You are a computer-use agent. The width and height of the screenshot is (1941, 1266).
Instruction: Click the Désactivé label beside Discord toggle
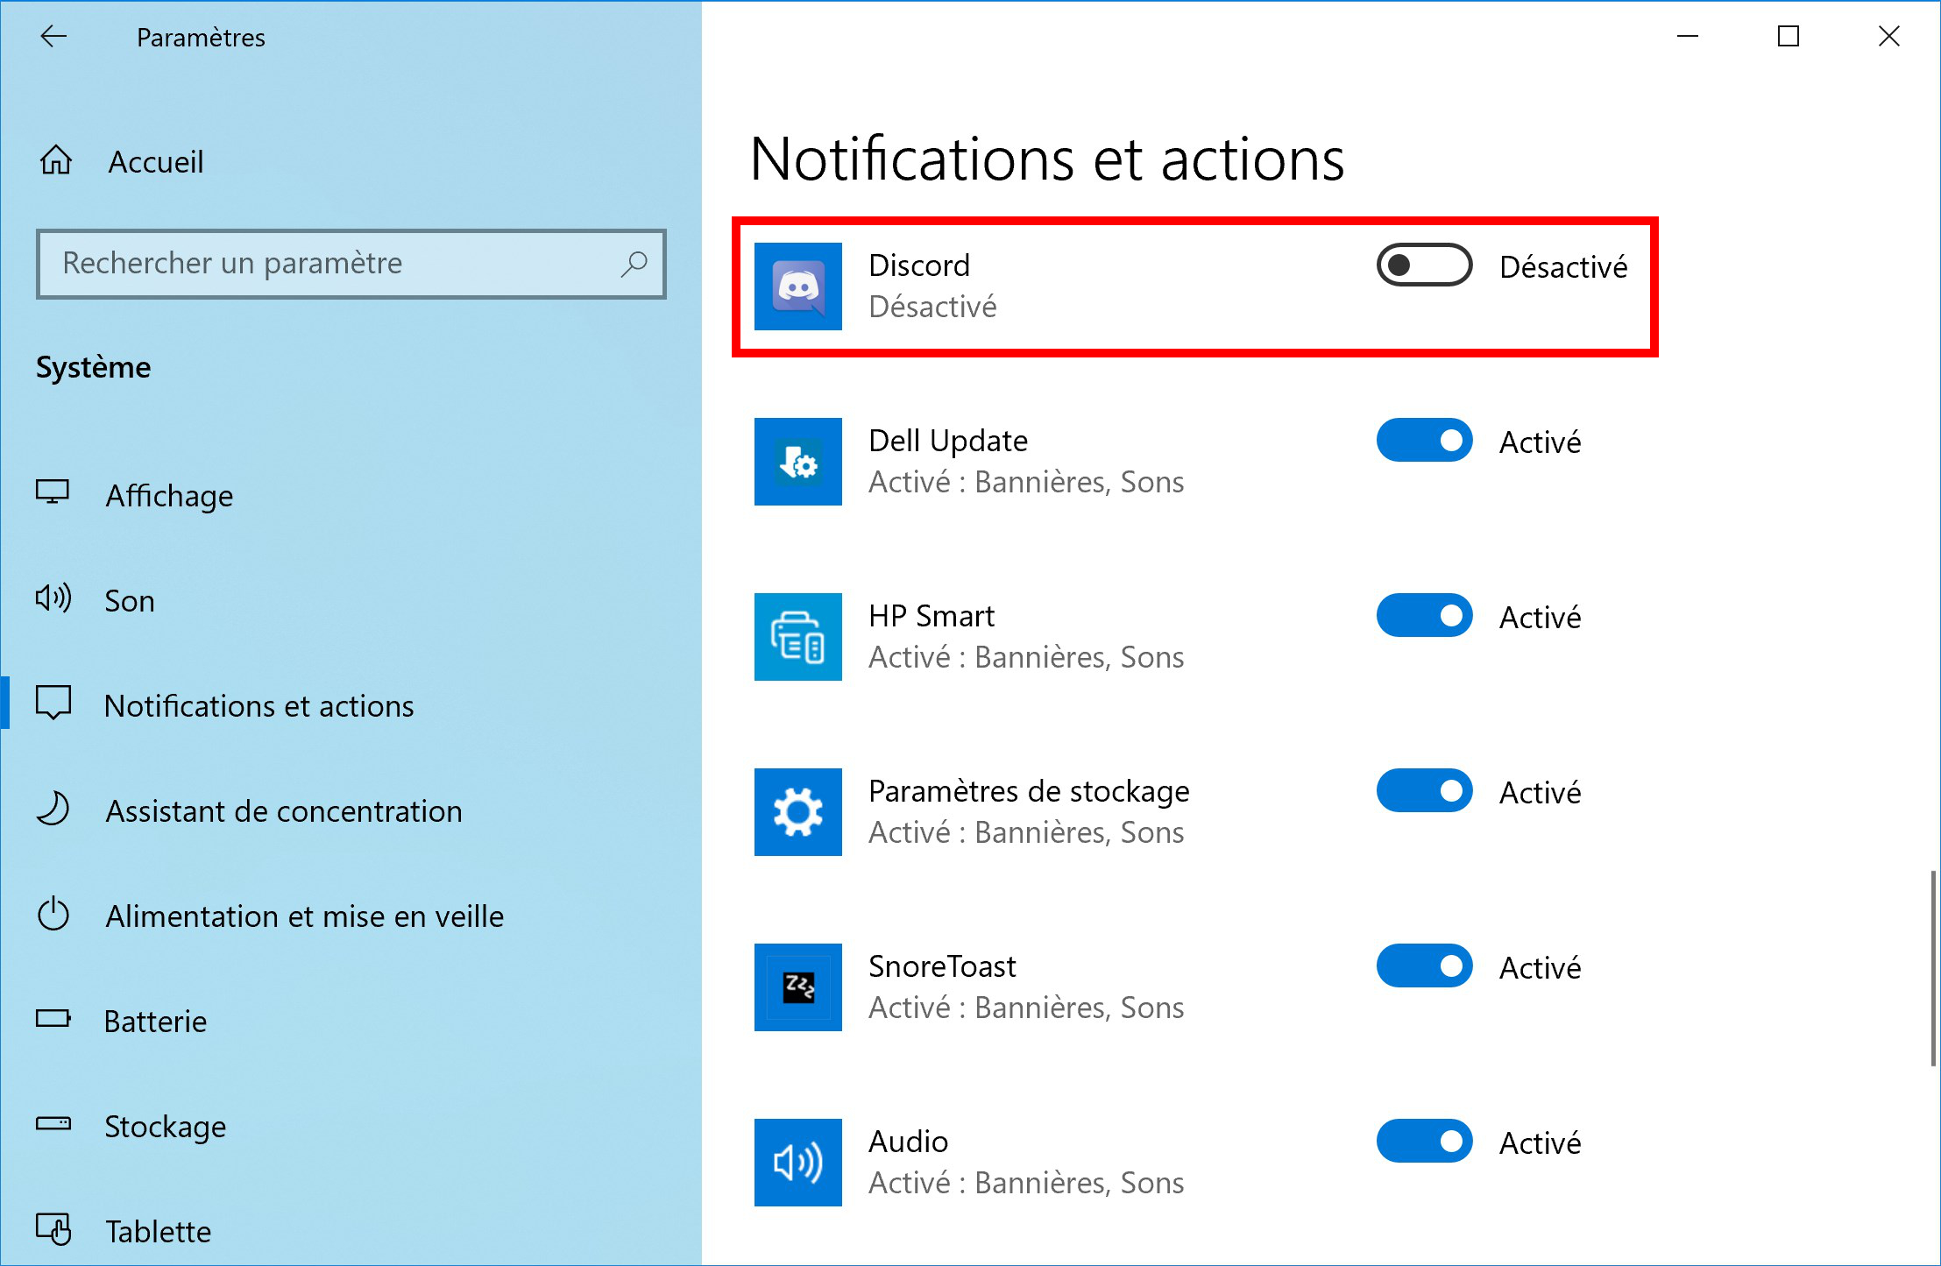tap(1563, 267)
